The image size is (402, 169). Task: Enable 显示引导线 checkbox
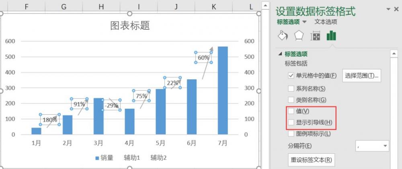pyautogui.click(x=291, y=122)
